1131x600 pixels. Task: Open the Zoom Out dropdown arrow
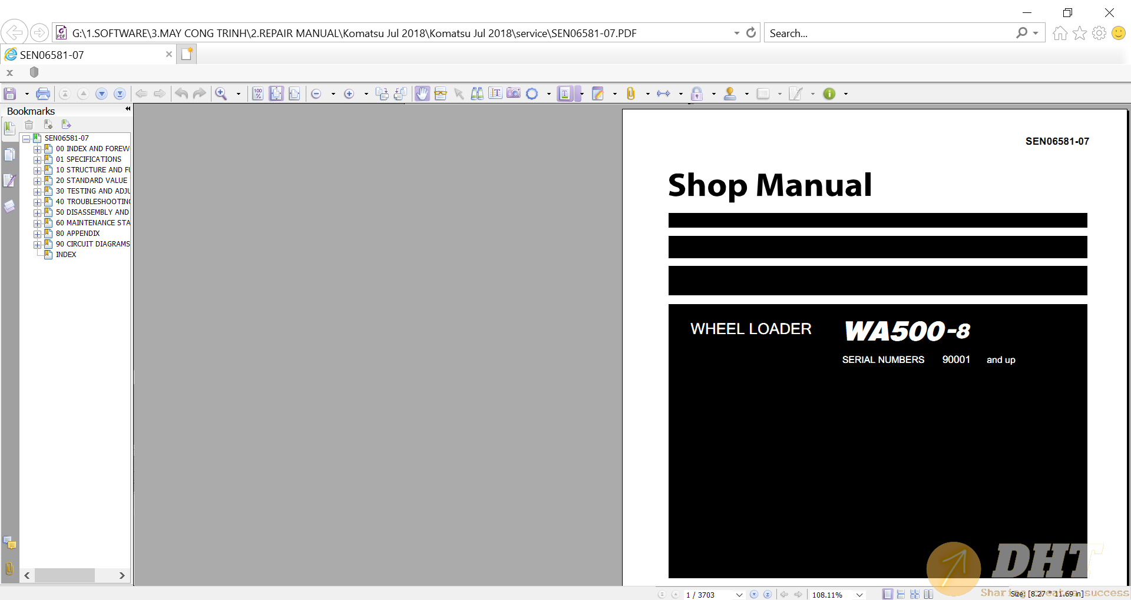click(x=333, y=94)
